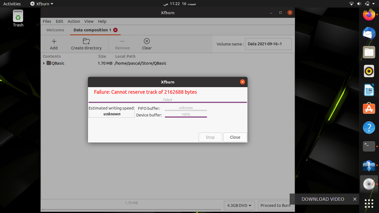Open Firefox from the dock
The height and width of the screenshot is (213, 379).
[369, 15]
